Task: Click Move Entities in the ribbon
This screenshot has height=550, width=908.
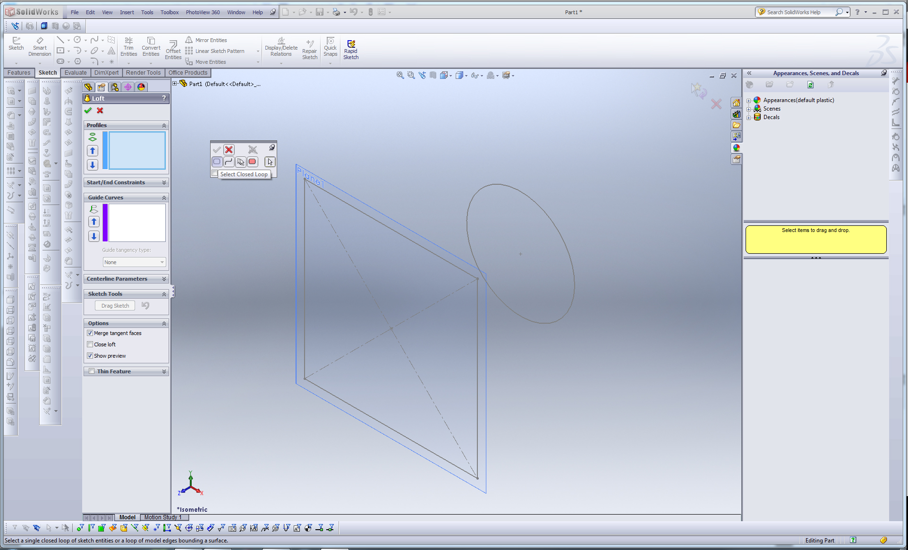Action: click(206, 62)
